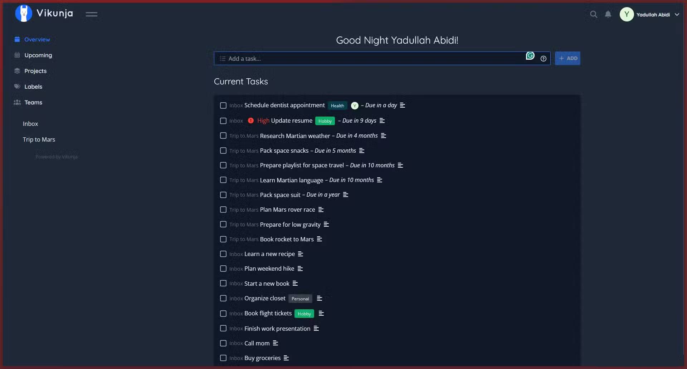Check off Start a new book
The image size is (687, 369).
pos(223,283)
